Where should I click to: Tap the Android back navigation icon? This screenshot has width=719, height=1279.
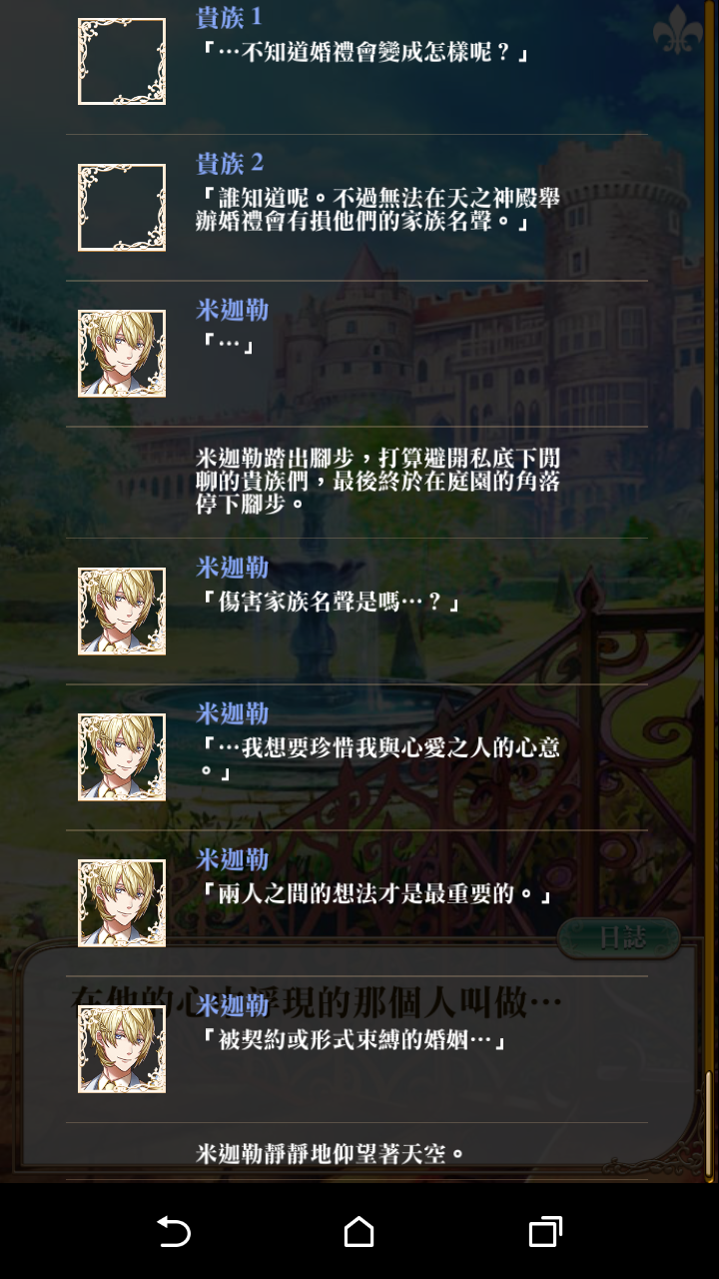click(x=174, y=1231)
